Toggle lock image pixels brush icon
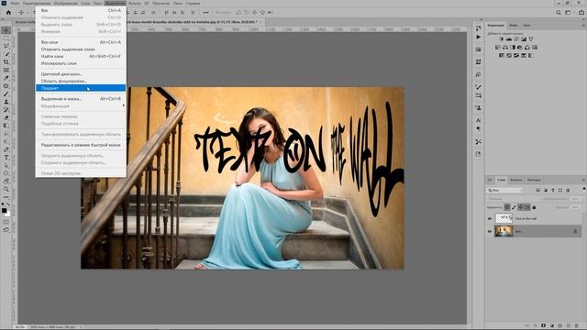This screenshot has height=330, width=587. 514,207
